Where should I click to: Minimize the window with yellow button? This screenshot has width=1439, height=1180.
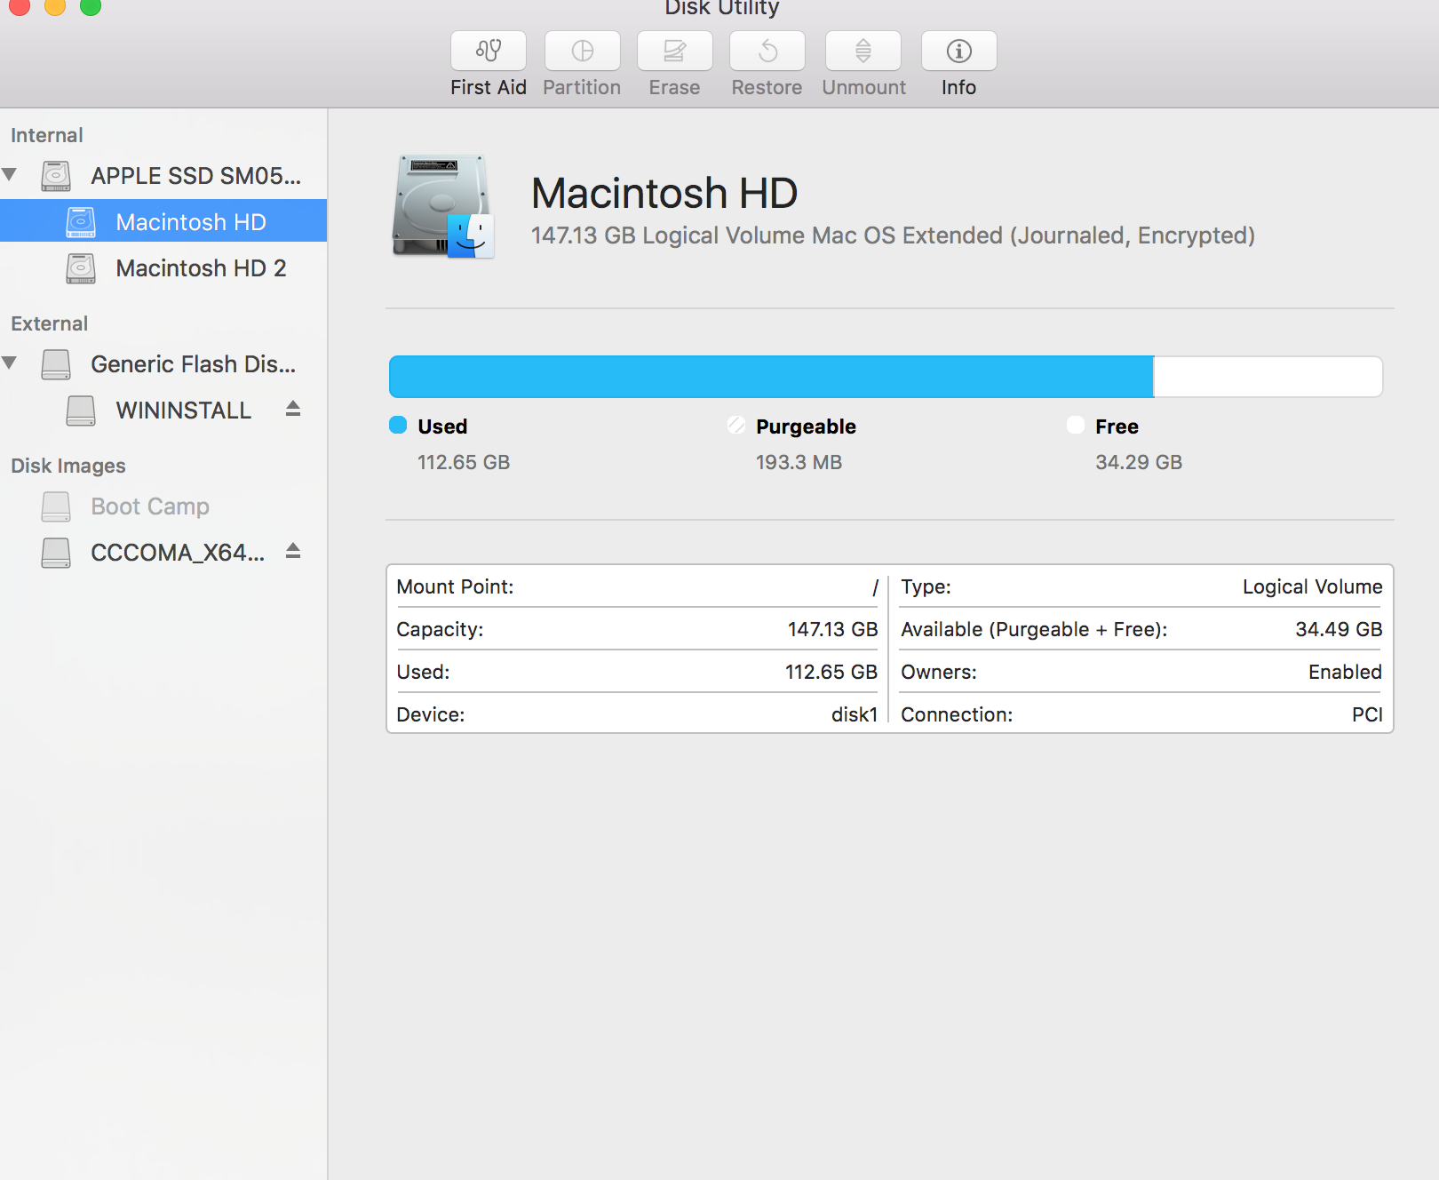click(55, 6)
